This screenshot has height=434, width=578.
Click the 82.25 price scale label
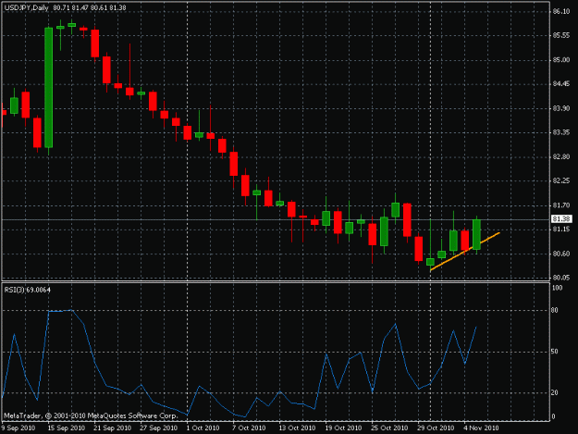561,180
